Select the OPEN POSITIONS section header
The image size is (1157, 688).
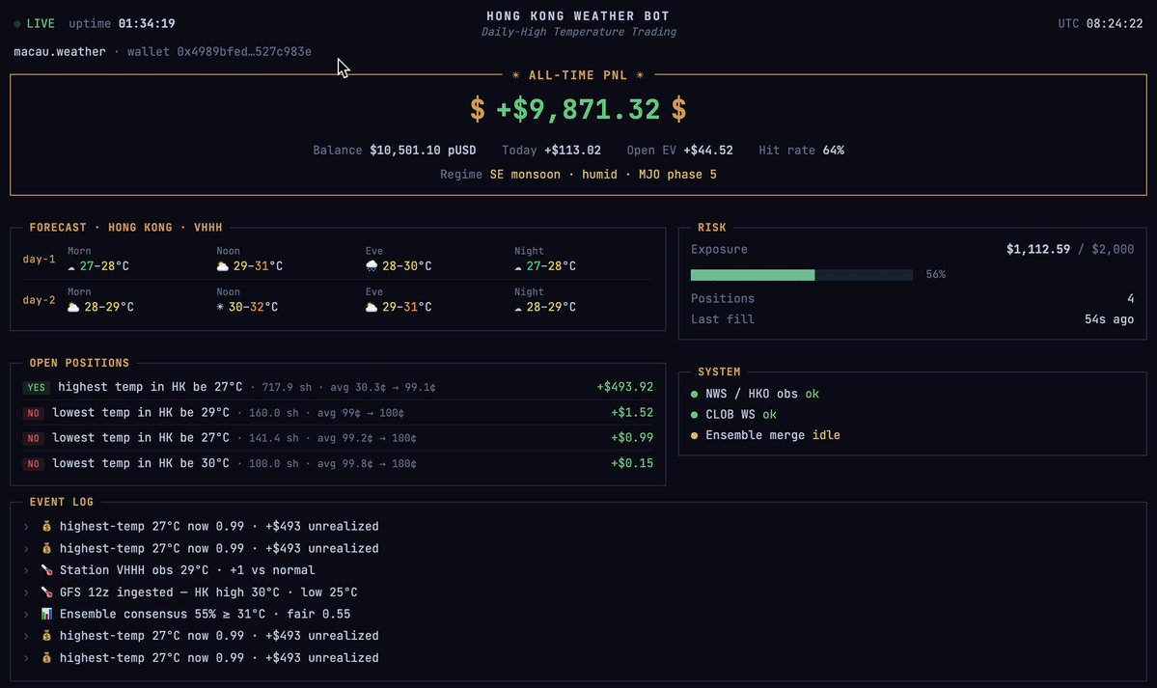pos(79,363)
